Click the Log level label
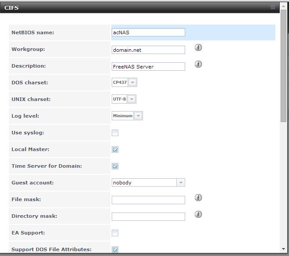This screenshot has height=256, width=289. tap(25, 116)
